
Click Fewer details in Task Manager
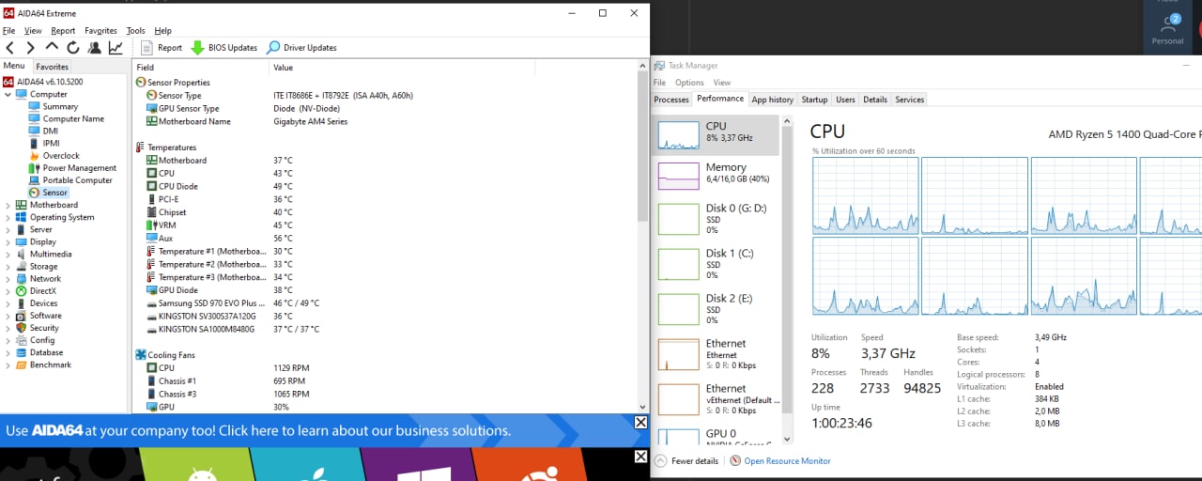coord(686,461)
